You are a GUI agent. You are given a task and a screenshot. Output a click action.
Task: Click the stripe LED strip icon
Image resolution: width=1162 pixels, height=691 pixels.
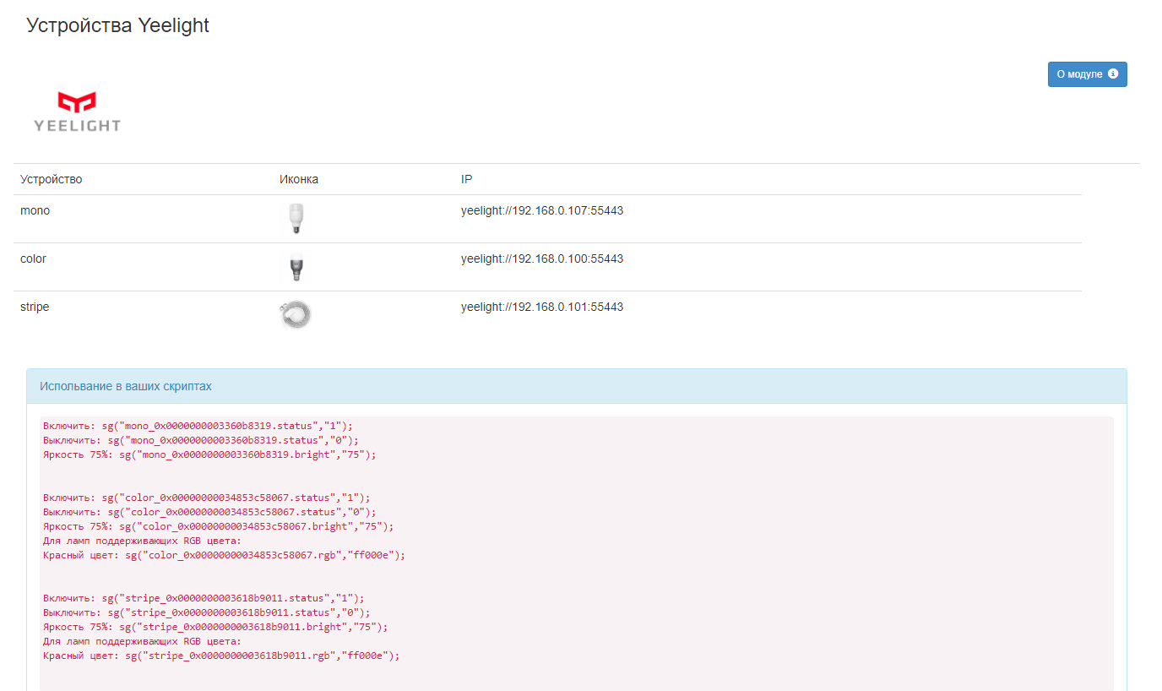tap(296, 315)
